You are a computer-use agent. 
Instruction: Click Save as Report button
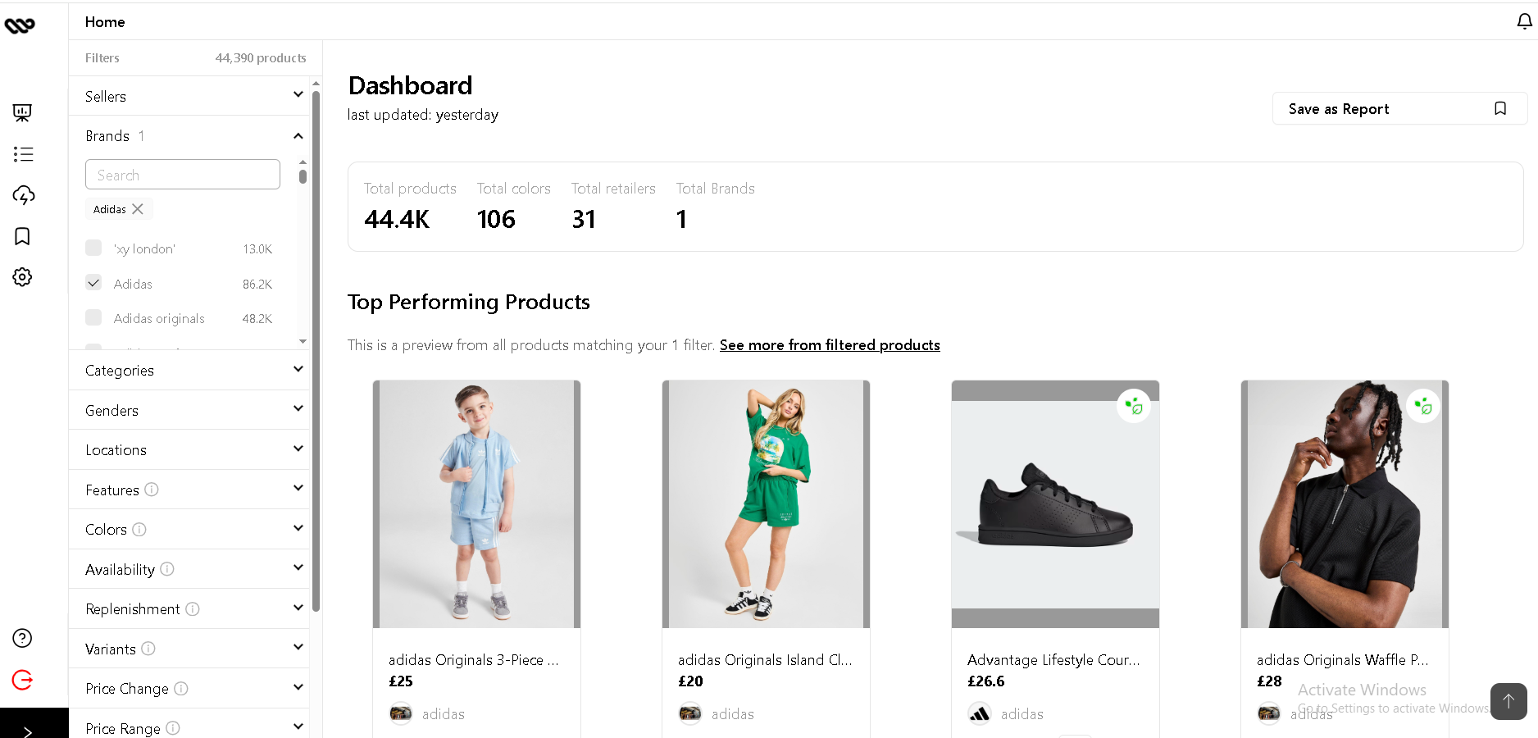pyautogui.click(x=1399, y=108)
